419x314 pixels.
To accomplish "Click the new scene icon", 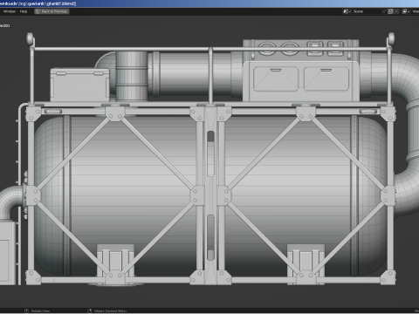I will click(390, 11).
